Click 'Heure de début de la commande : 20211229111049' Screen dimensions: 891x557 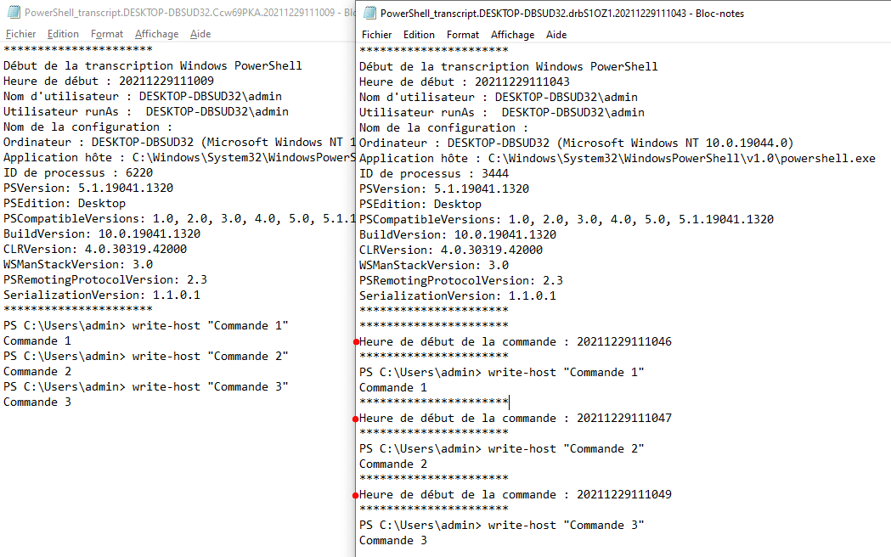click(515, 494)
